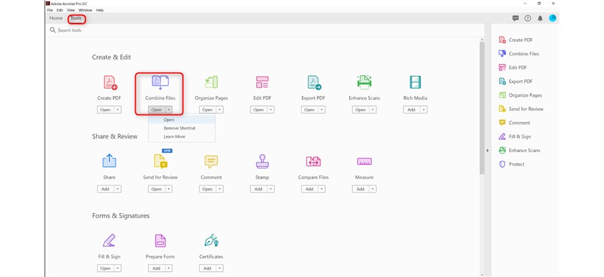The height and width of the screenshot is (277, 604).
Task: Select the Organize Pages icon
Action: (x=212, y=82)
